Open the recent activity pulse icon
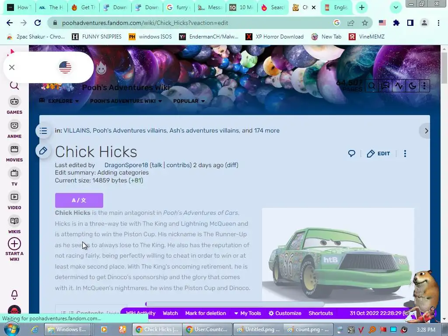 [x=399, y=86]
